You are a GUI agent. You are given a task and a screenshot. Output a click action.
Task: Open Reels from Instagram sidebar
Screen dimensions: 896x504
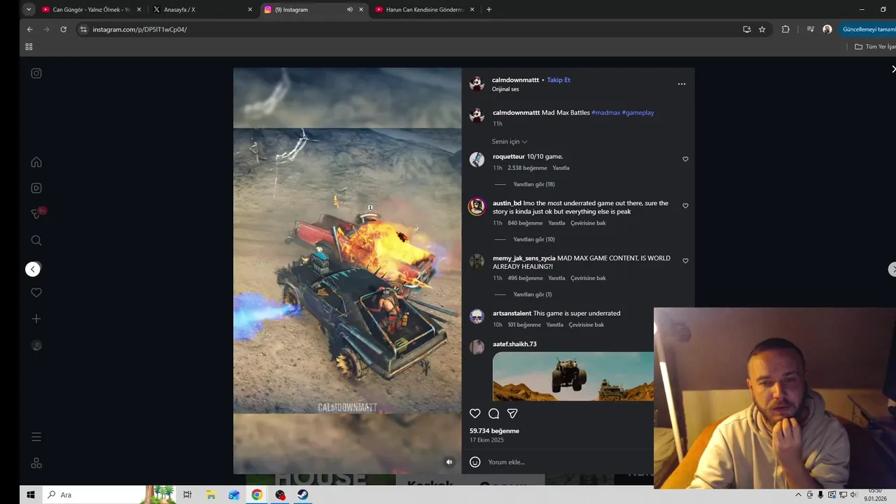click(x=36, y=188)
